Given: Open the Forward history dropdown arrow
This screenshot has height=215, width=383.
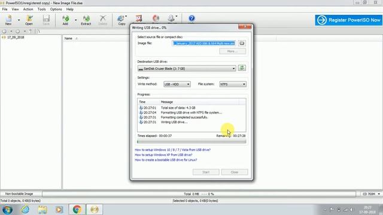Looking at the screenshot, I should [x=25, y=32].
